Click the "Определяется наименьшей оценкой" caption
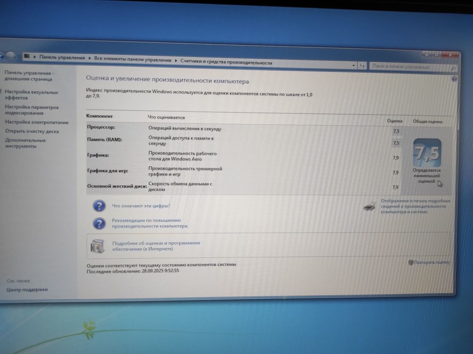Image resolution: width=473 pixels, height=354 pixels. point(427,176)
